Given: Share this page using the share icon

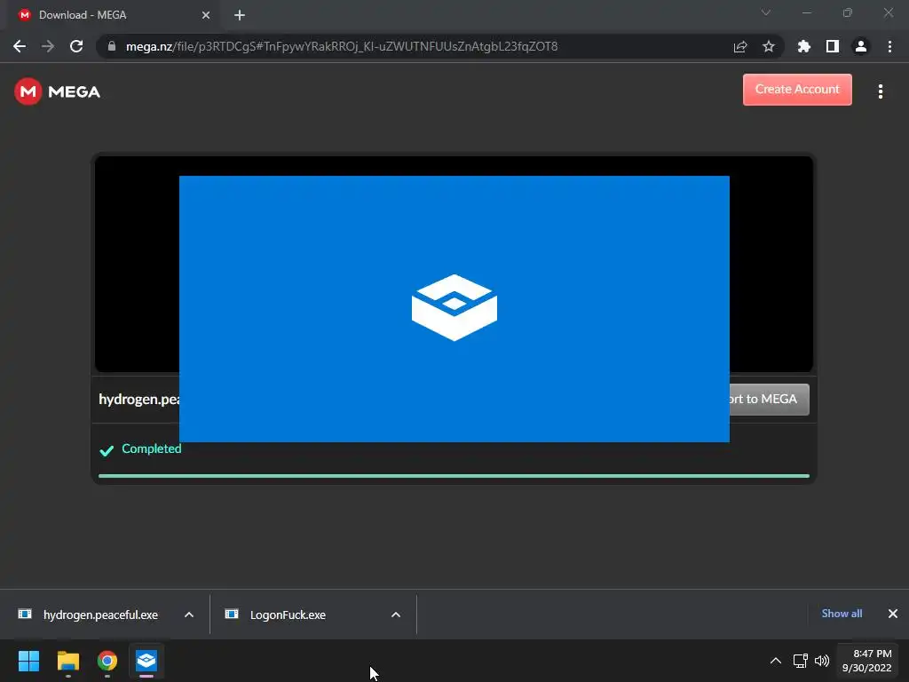Looking at the screenshot, I should click(x=740, y=46).
